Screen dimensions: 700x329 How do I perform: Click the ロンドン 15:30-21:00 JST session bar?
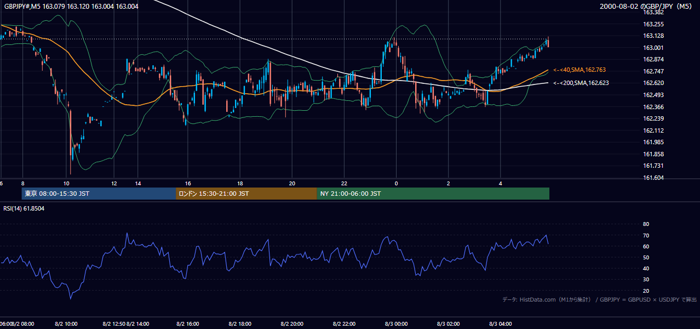246,194
